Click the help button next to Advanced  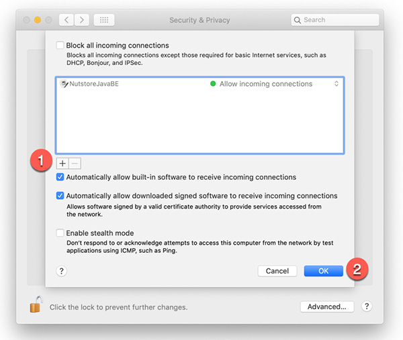pyautogui.click(x=367, y=306)
